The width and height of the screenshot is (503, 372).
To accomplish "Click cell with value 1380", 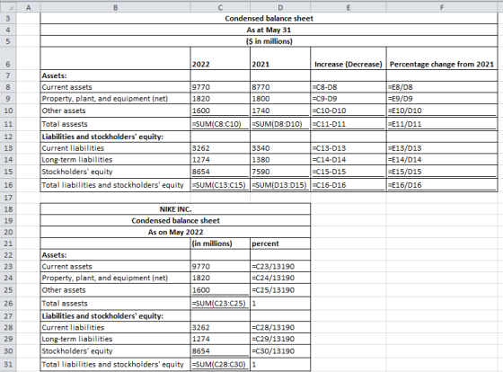I will (x=280, y=160).
